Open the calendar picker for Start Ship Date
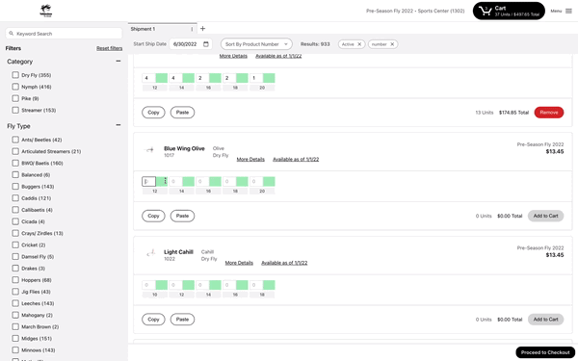578x361 pixels. pyautogui.click(x=206, y=44)
